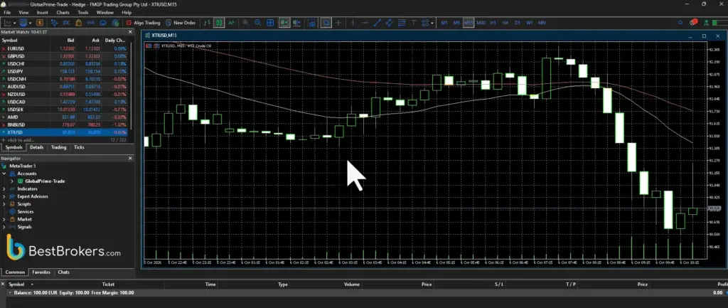The image size is (728, 308).
Task: Expand the Scripts tree node
Action: point(4,204)
